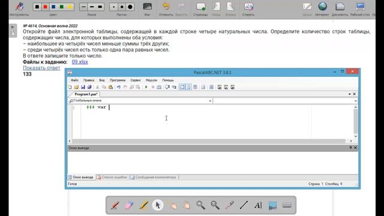
Task: Open the Правка menu
Action: pos(88,80)
